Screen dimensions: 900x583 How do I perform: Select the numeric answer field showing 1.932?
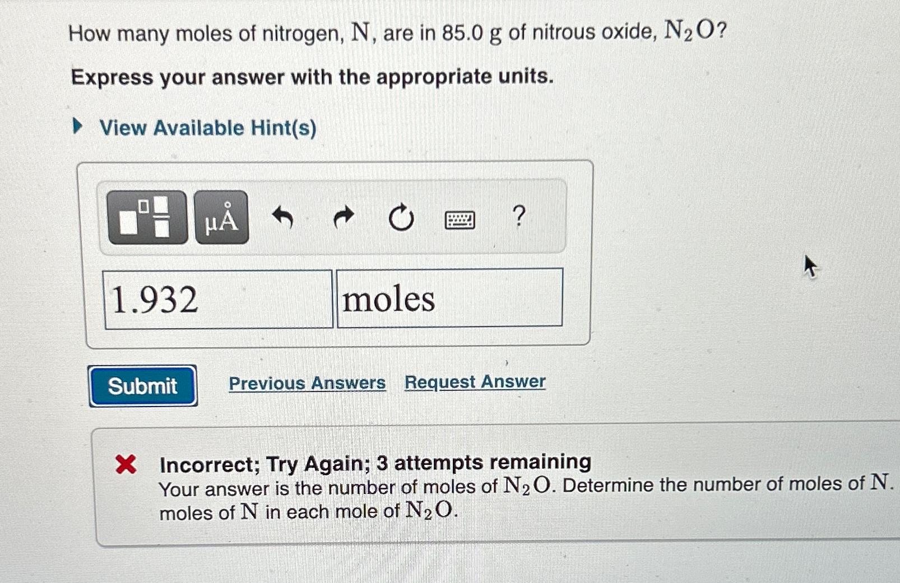[219, 299]
